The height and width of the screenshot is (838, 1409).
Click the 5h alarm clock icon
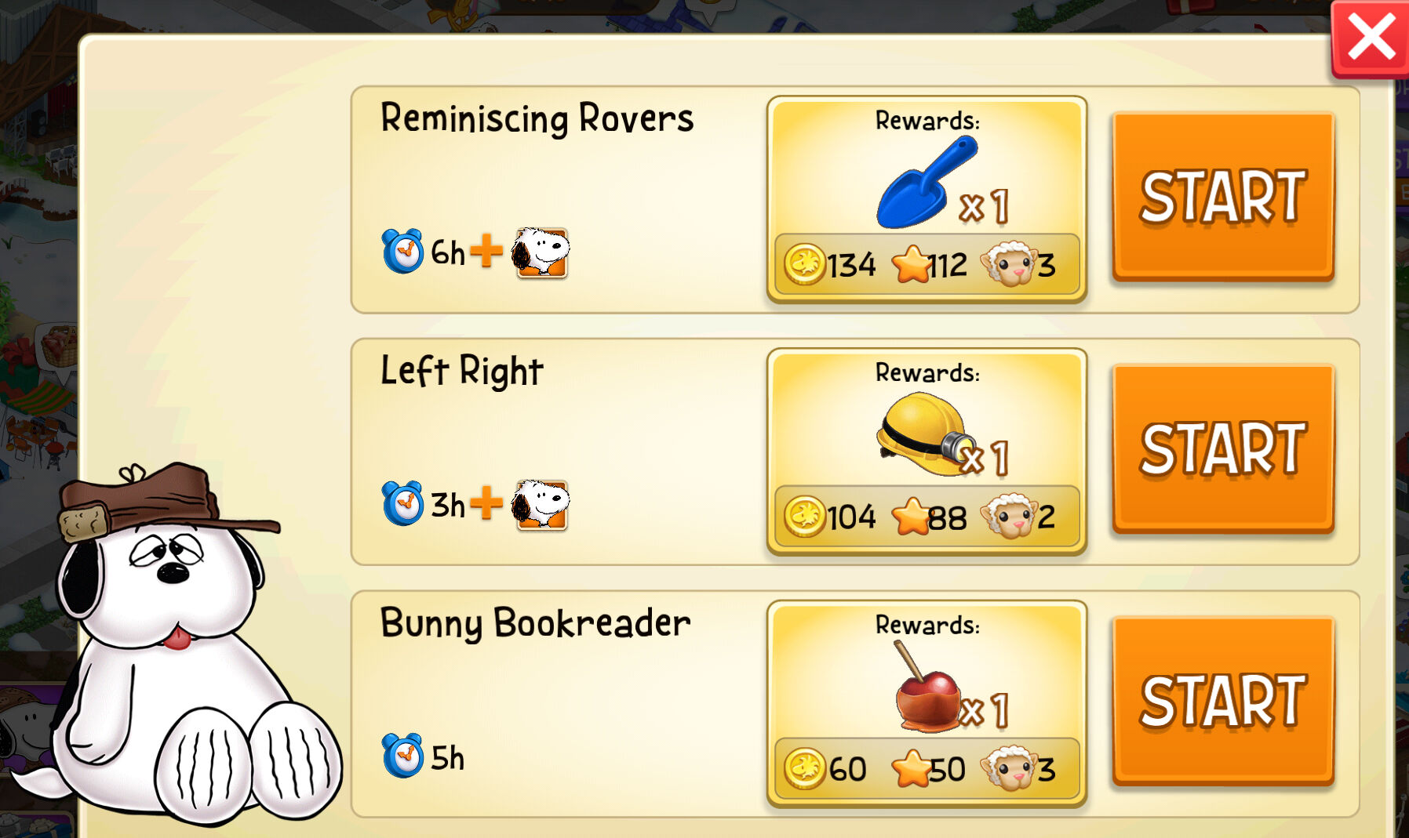[402, 756]
